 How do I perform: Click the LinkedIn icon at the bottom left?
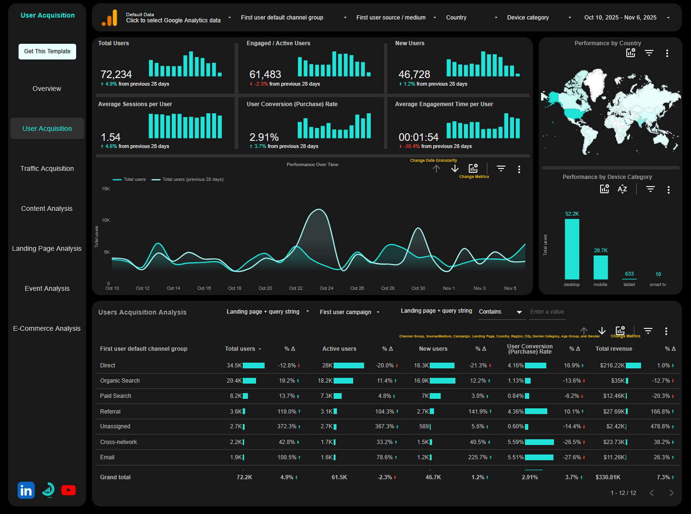coord(26,490)
